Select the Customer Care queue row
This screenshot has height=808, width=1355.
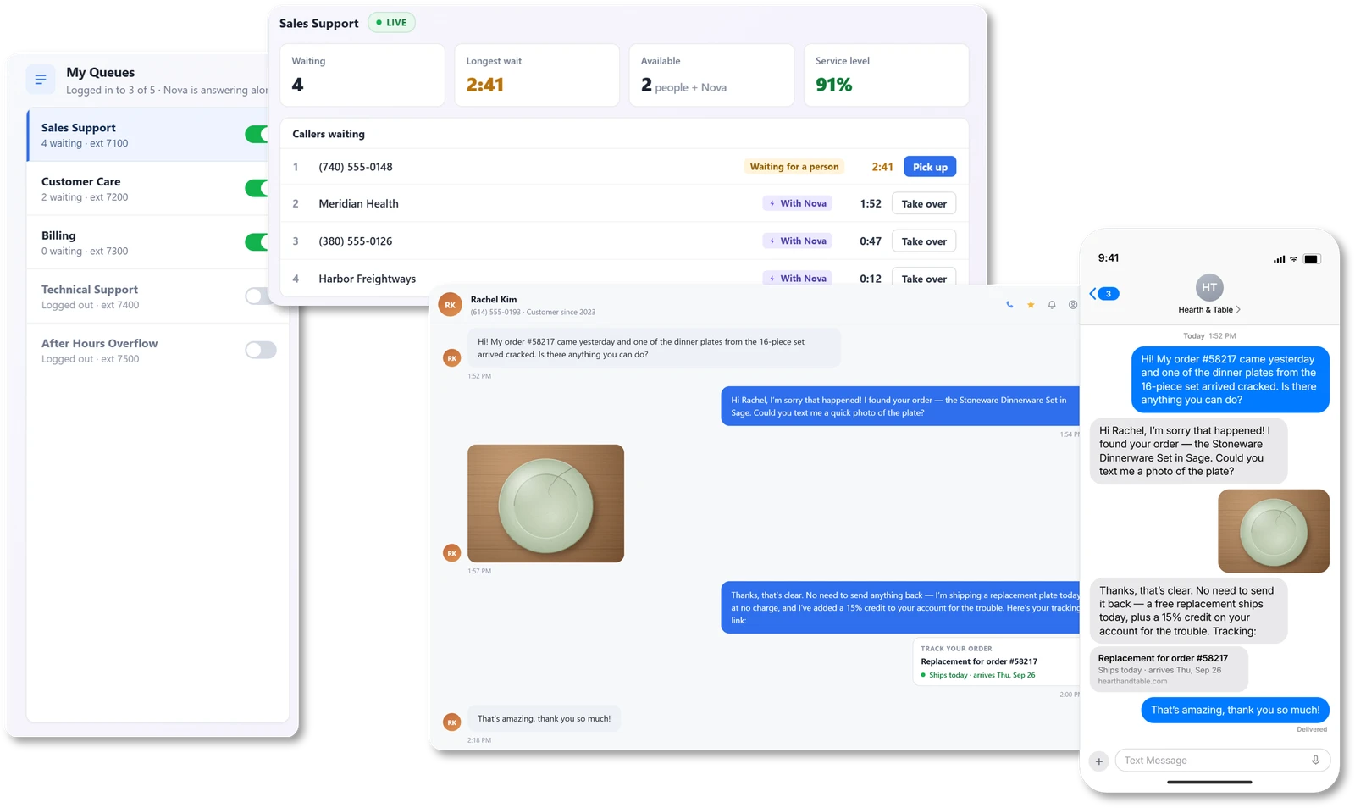click(148, 189)
